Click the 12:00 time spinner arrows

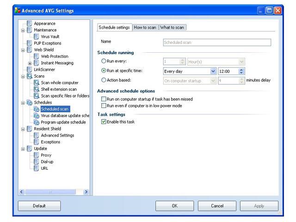[x=241, y=71]
